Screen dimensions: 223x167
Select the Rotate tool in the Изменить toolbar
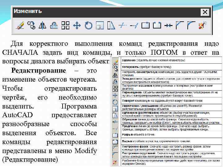(88, 25)
